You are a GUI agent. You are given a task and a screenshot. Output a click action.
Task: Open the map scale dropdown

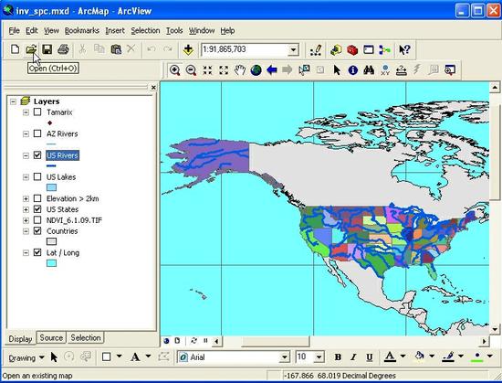[293, 50]
